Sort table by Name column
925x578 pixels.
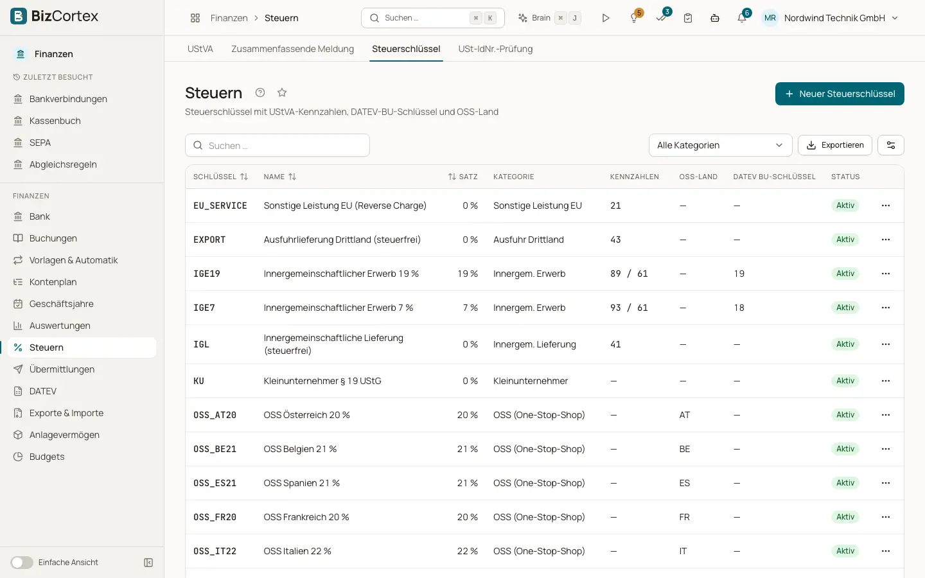coord(280,177)
